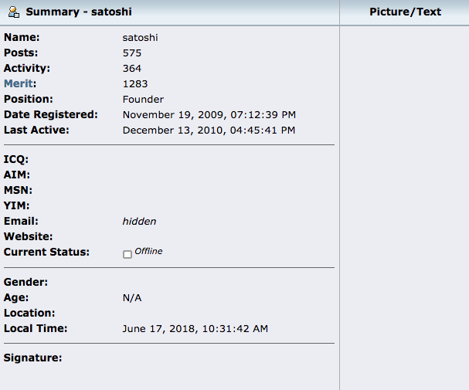Viewport: 469px width, 390px height.
Task: Click the Picture/Text column header
Action: click(x=405, y=12)
